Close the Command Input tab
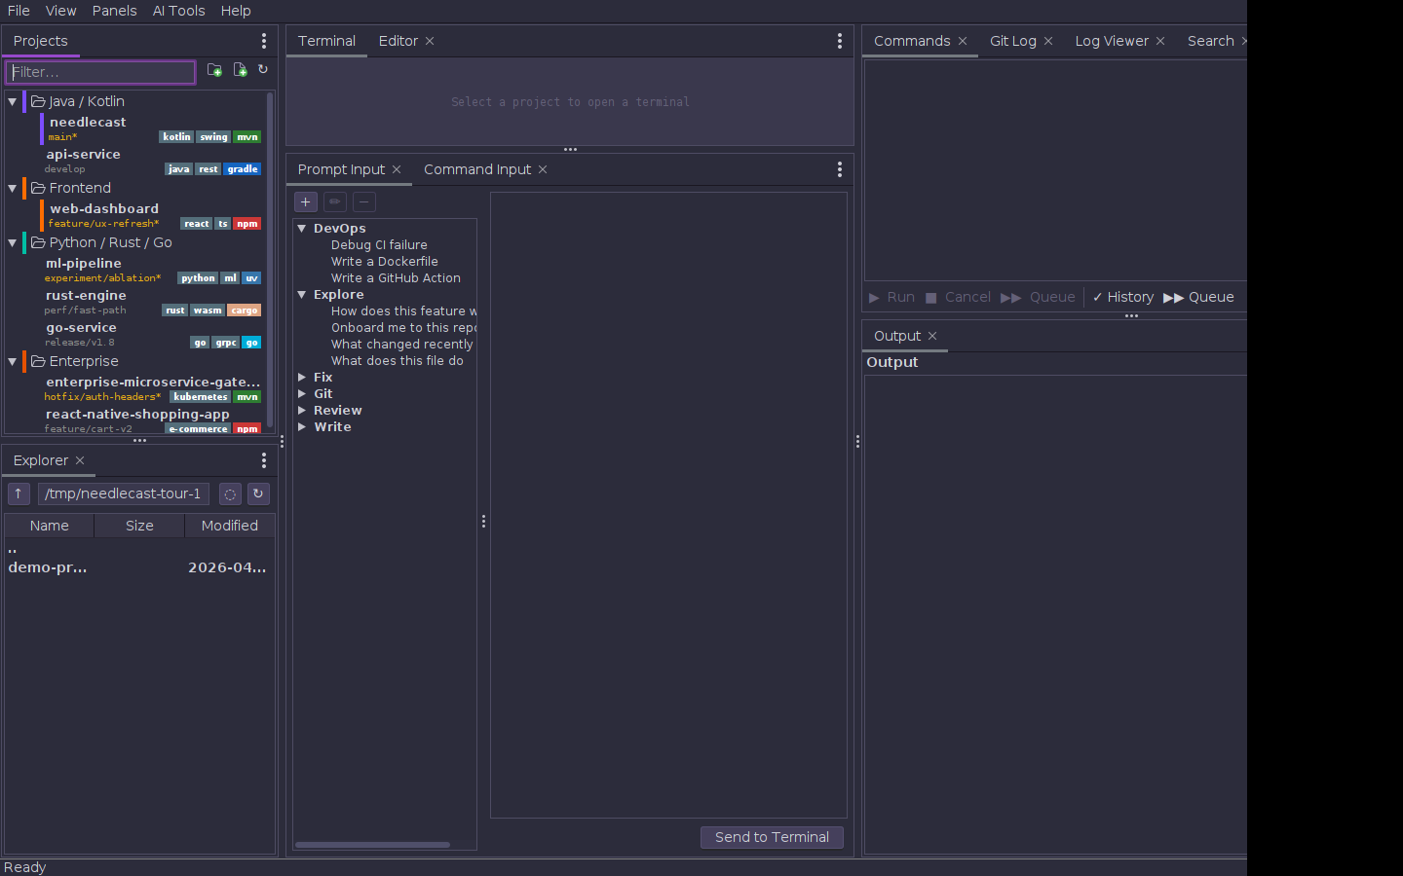The width and height of the screenshot is (1403, 876). point(543,169)
